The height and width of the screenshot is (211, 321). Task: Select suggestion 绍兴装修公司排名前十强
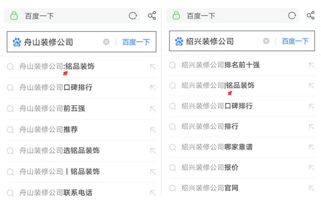pyautogui.click(x=242, y=65)
